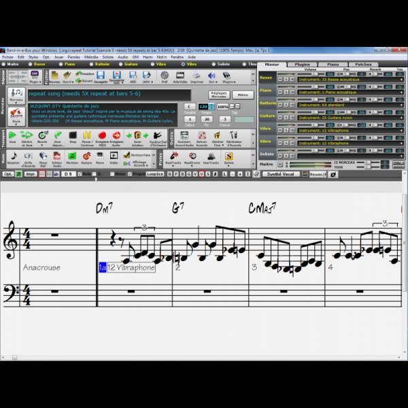
Task: Open the Aide menu
Action: (192, 57)
